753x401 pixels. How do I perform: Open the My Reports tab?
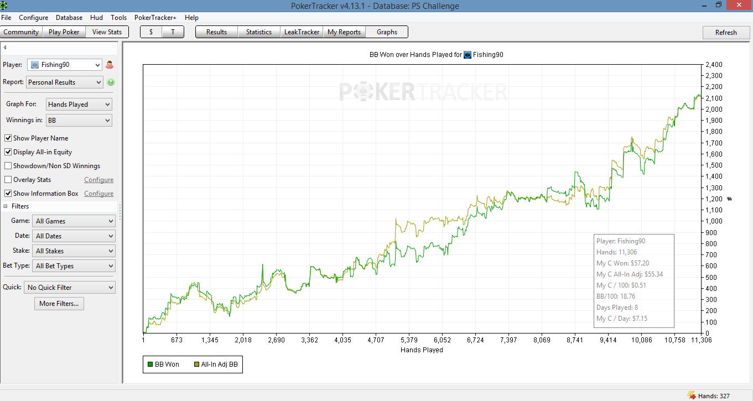(x=344, y=32)
